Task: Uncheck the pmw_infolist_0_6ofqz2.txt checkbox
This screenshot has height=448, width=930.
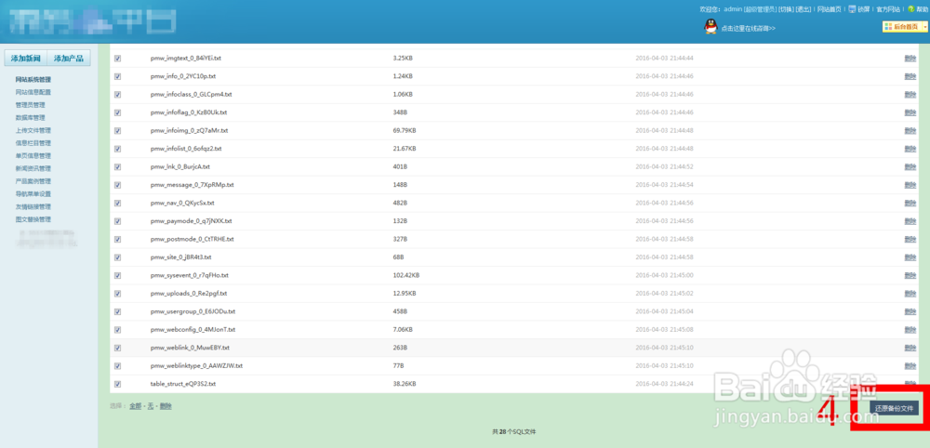Action: [x=117, y=149]
